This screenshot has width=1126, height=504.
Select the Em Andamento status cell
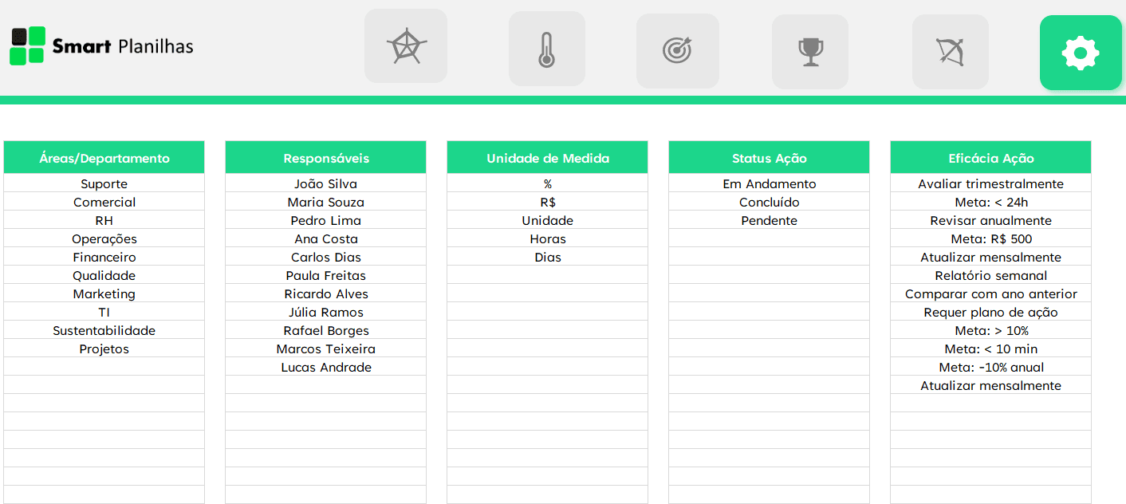[x=770, y=184]
